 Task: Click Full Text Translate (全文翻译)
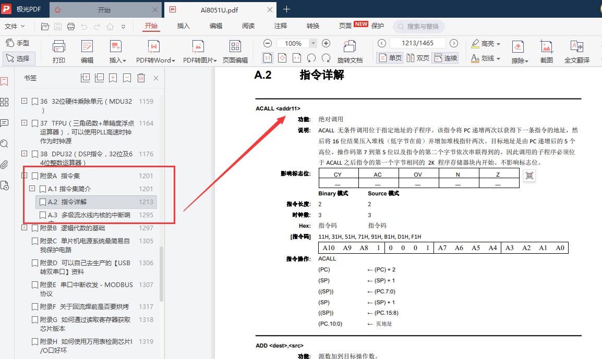point(576,52)
